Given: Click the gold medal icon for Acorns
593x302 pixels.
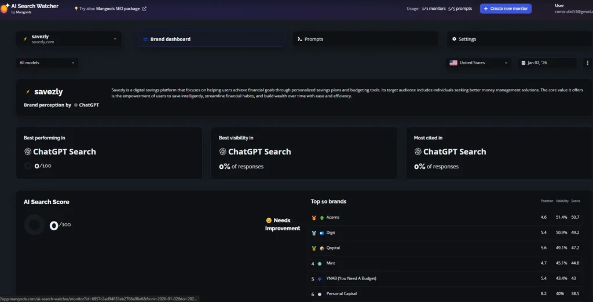Looking at the screenshot, I should pos(313,218).
